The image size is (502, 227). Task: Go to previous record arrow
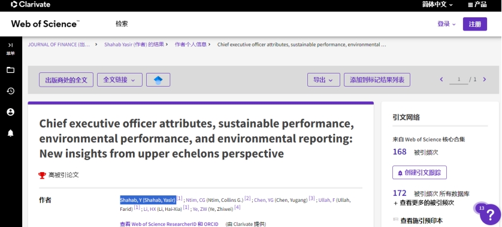point(441,79)
